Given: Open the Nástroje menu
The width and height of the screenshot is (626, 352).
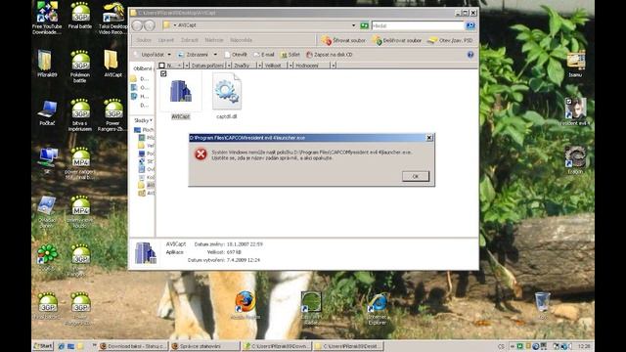Looking at the screenshot, I should pos(214,40).
